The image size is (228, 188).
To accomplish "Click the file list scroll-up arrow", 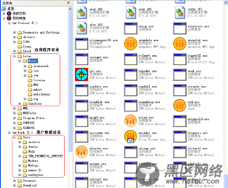I will click(x=226, y=3).
